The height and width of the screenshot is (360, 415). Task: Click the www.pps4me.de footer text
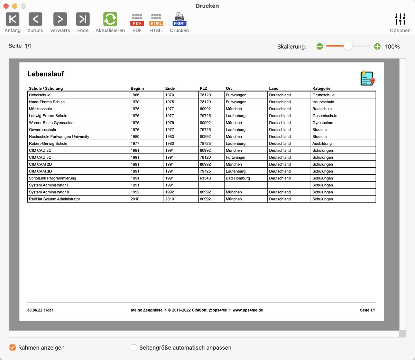pyautogui.click(x=248, y=310)
